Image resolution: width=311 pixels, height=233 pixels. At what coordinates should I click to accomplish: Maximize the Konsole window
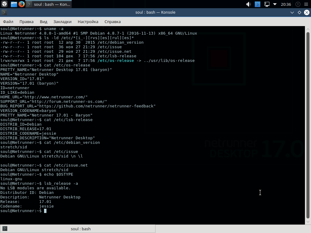pos(299,12)
